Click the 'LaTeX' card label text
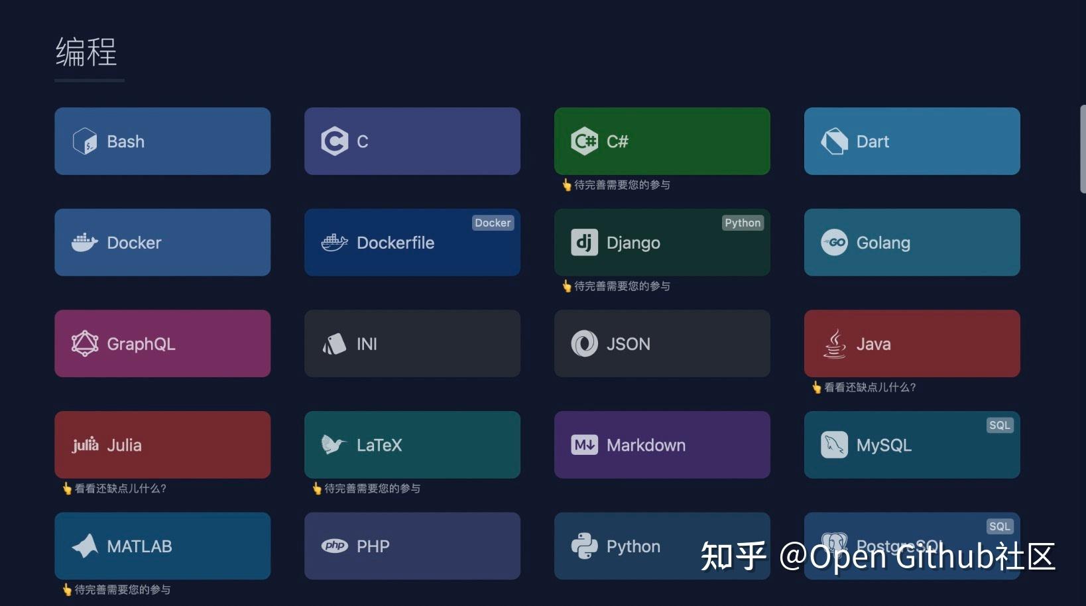This screenshot has width=1086, height=606. [379, 445]
